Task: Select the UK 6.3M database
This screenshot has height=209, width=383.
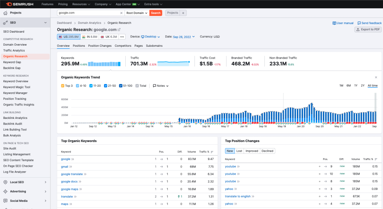Action: tap(109, 37)
